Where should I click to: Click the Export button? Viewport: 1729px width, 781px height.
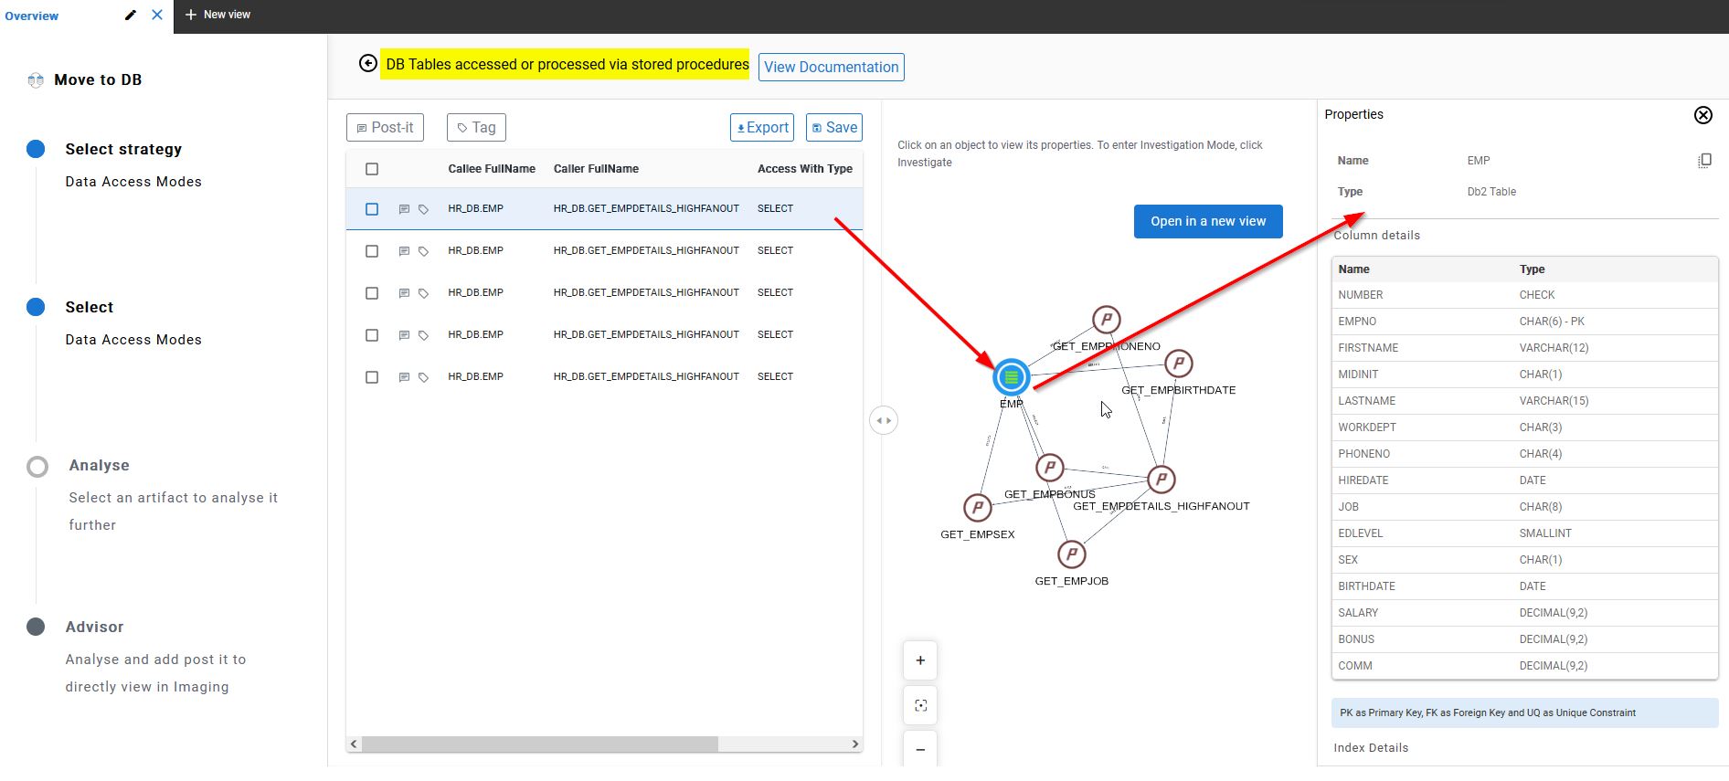(x=762, y=128)
